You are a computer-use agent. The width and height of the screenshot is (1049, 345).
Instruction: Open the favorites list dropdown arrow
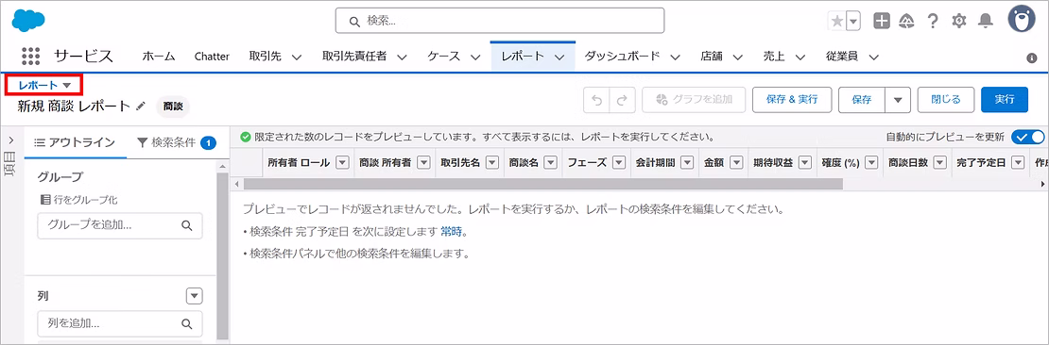853,21
